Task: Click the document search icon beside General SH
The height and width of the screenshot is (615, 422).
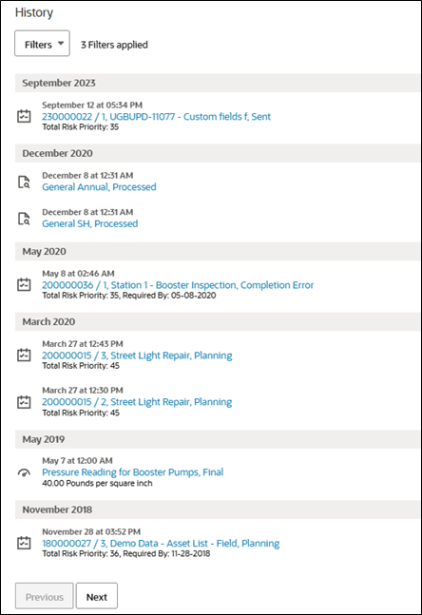Action: pos(24,219)
